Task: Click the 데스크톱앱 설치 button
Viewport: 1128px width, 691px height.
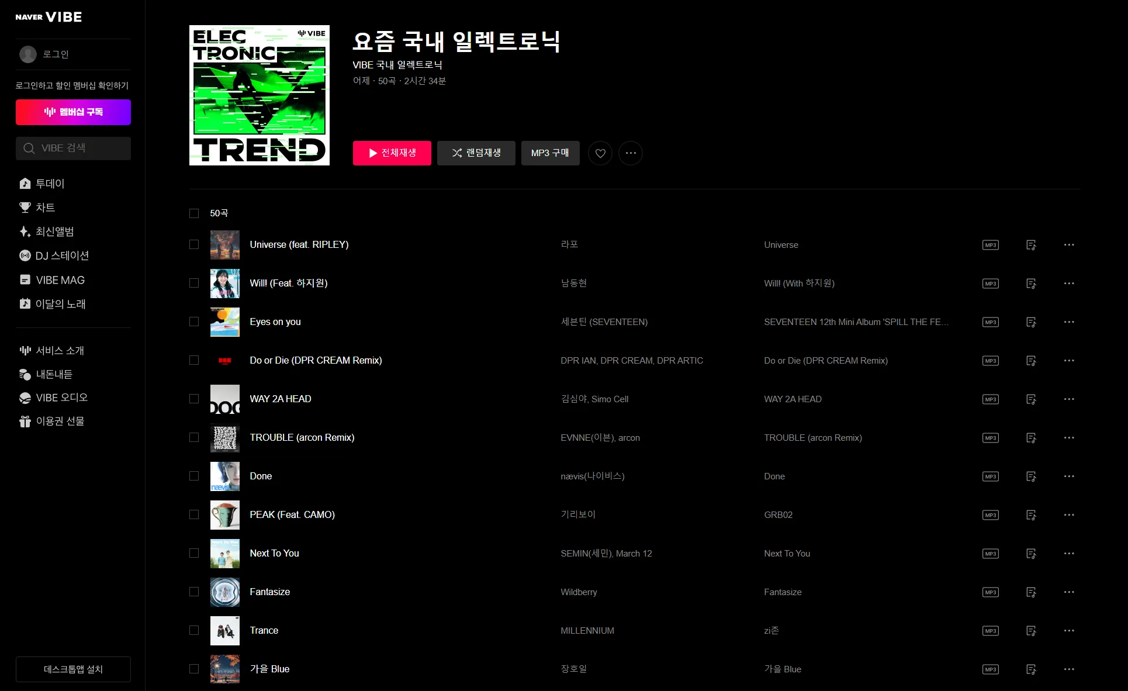Action: (x=73, y=669)
